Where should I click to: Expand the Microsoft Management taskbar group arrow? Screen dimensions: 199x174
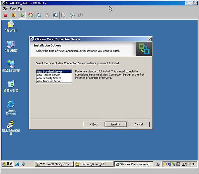[72, 164]
